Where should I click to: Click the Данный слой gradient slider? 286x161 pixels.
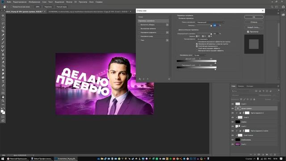pos(197,61)
